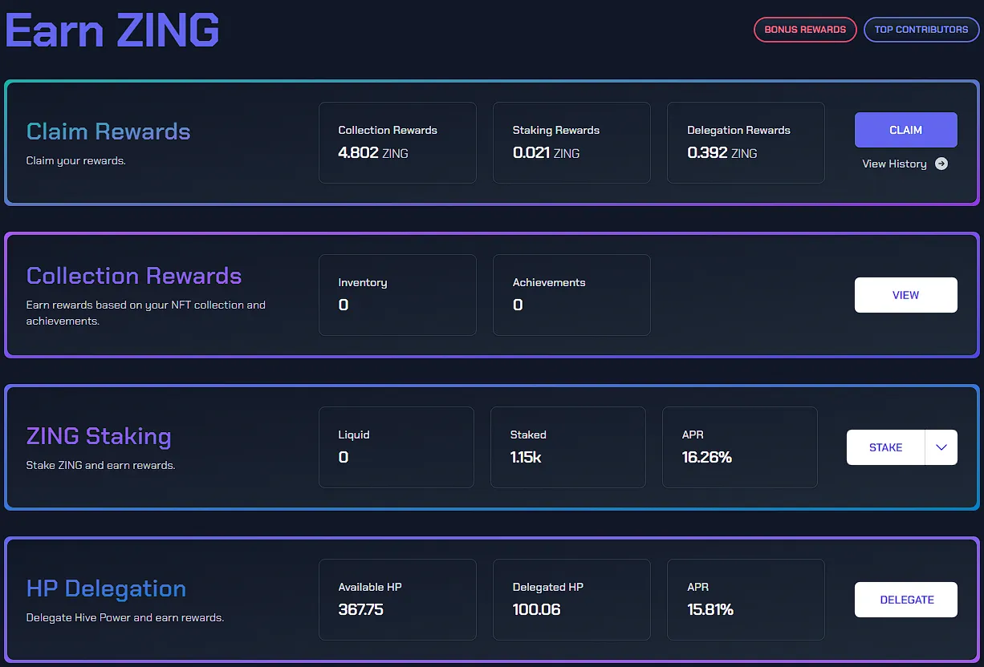
Task: Click the HP Delegation section title
Action: (106, 589)
